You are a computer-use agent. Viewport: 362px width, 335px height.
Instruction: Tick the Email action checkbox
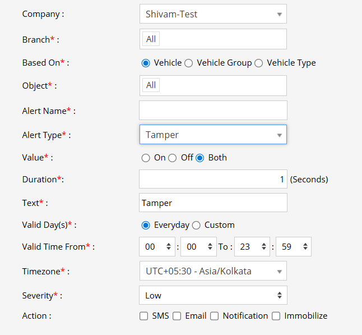coord(177,316)
